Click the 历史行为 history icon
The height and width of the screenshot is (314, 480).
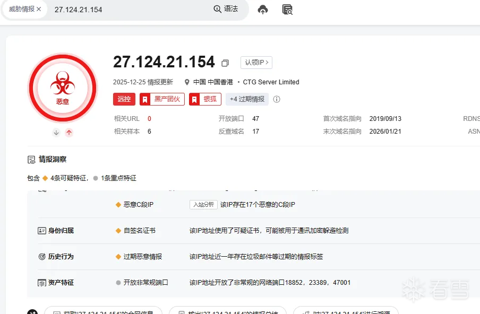(x=43, y=256)
